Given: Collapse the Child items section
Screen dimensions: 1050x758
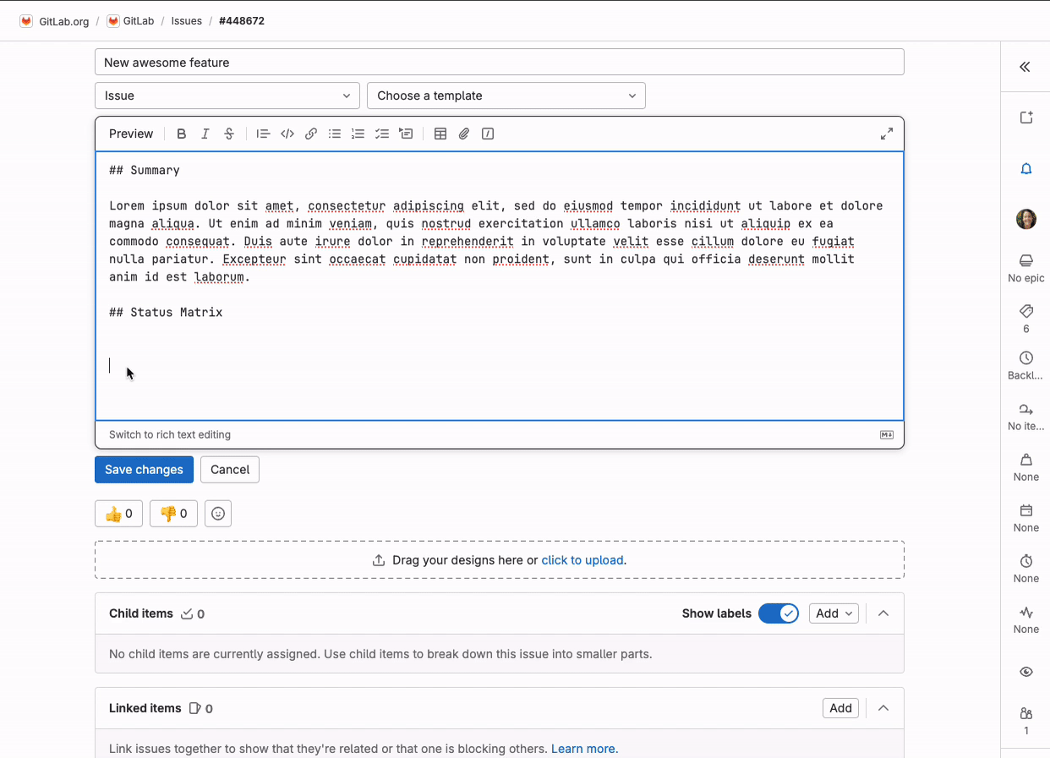Looking at the screenshot, I should point(883,613).
